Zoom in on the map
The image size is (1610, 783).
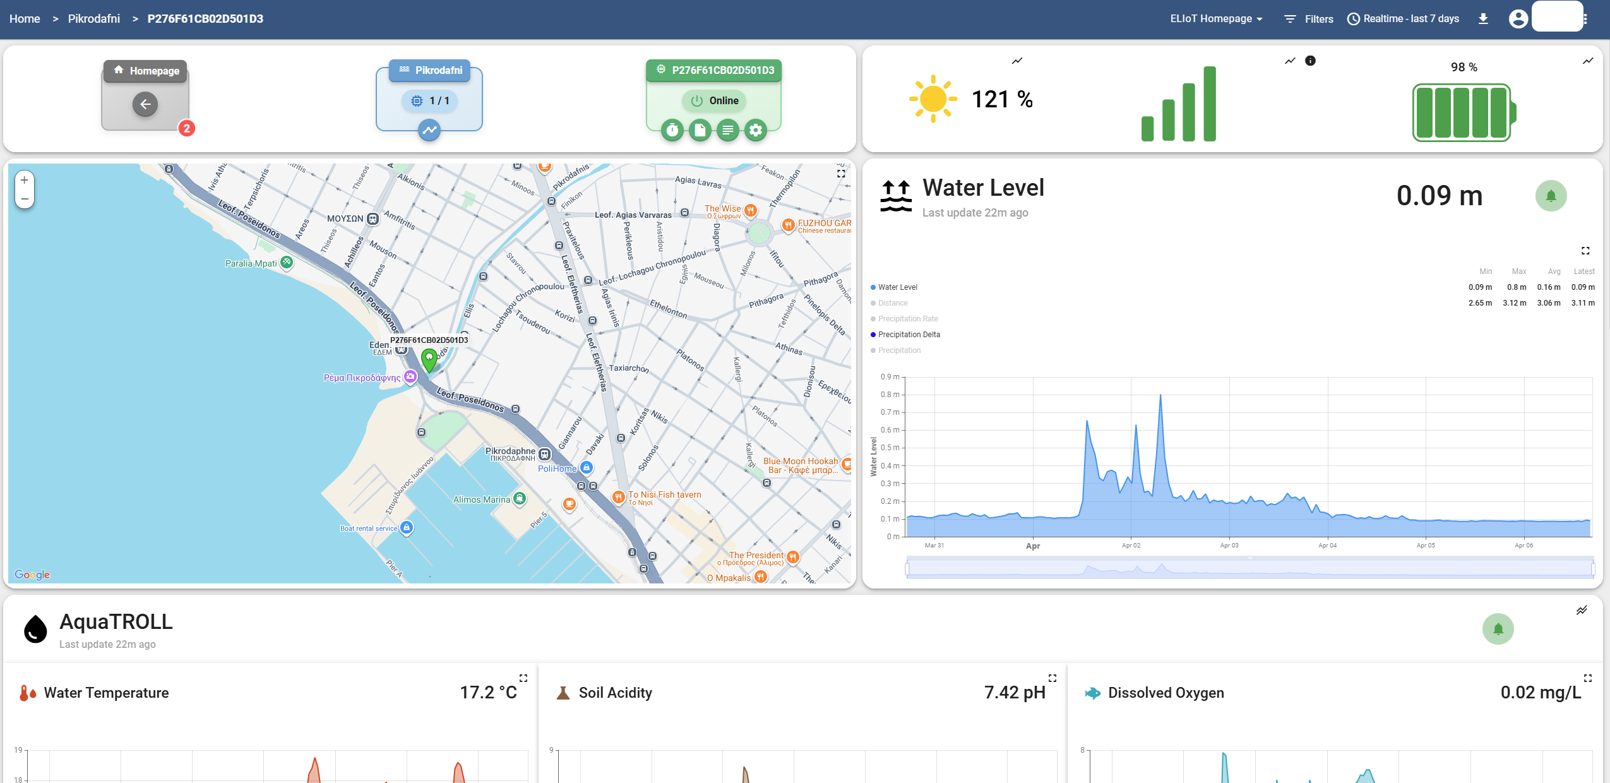pyautogui.click(x=25, y=180)
